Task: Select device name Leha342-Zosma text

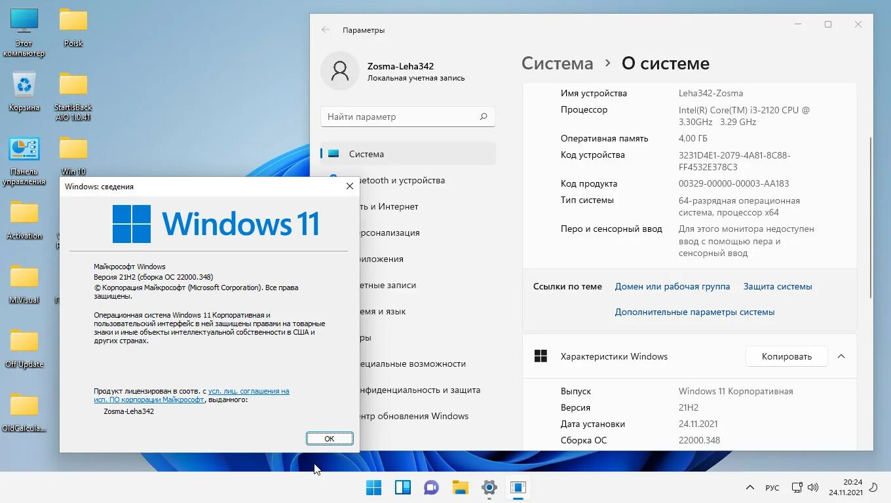Action: 711,93
